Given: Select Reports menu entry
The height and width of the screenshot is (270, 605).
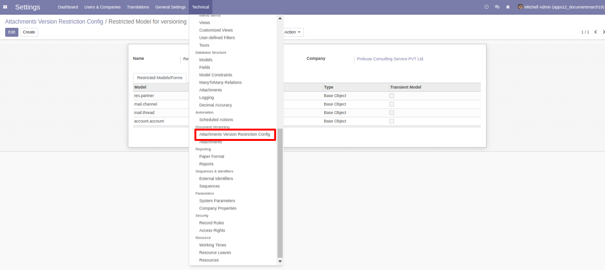Looking at the screenshot, I should [x=206, y=164].
